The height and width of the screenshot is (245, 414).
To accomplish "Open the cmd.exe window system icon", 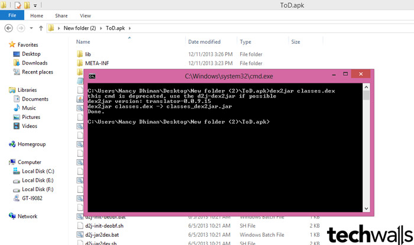I will click(93, 76).
